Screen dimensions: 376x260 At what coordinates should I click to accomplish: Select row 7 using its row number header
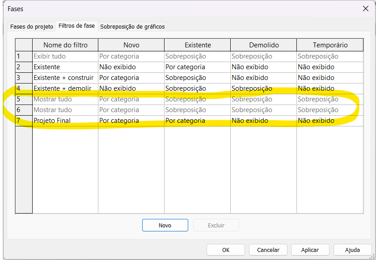point(24,120)
